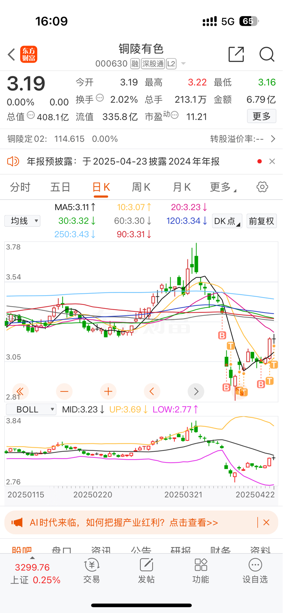This screenshot has width=283, height=613.
Task: Switch to 月K chart tab
Action: [182, 187]
